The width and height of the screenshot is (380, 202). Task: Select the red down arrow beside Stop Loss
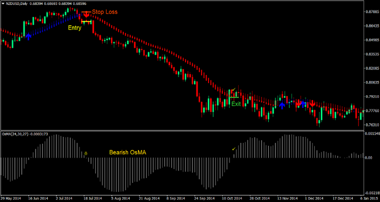[87, 15]
